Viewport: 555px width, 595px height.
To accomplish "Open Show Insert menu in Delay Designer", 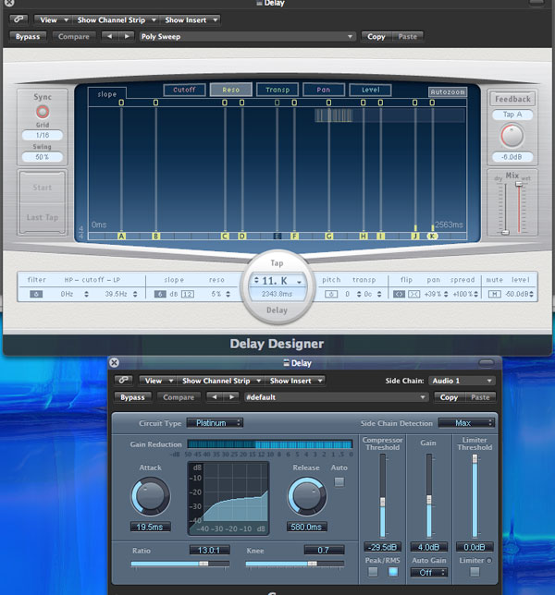I will (x=190, y=19).
